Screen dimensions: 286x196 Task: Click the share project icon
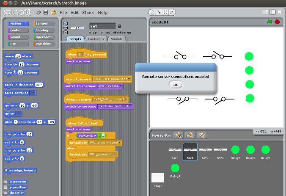pyautogui.click(x=53, y=12)
